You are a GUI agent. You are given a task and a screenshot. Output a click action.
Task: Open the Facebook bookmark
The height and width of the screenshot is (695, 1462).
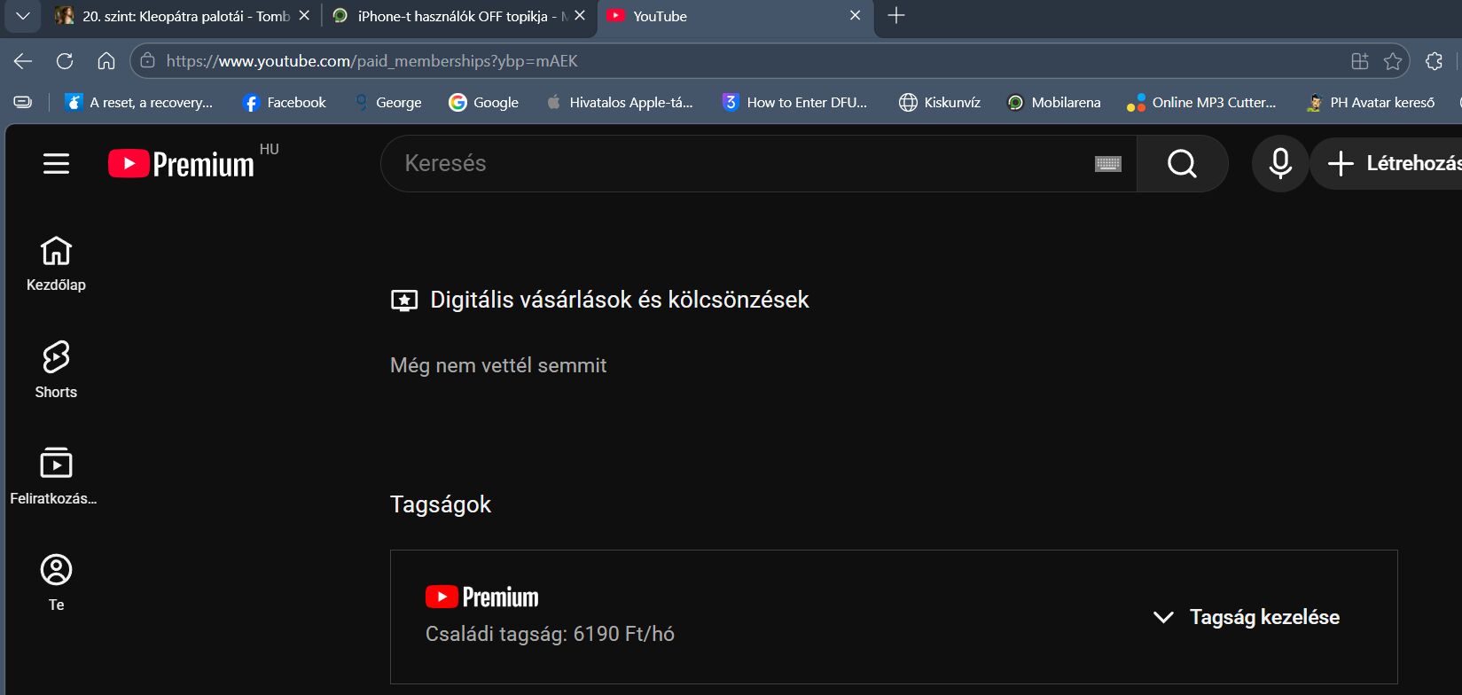[284, 103]
